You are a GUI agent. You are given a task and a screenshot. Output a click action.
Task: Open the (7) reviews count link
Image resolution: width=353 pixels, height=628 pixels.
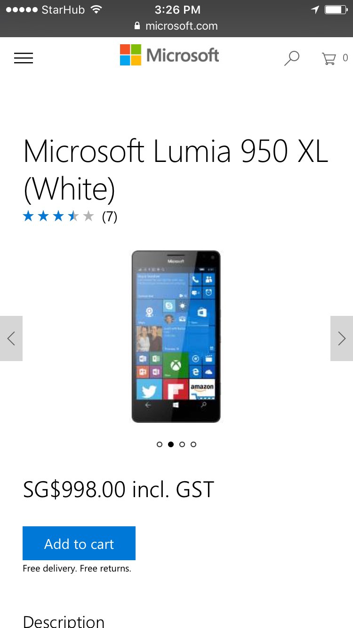[x=110, y=217]
